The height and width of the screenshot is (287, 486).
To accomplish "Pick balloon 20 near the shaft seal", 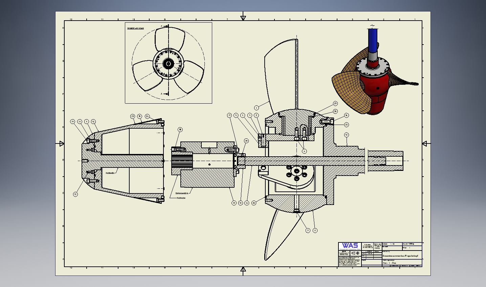I will (246, 141).
